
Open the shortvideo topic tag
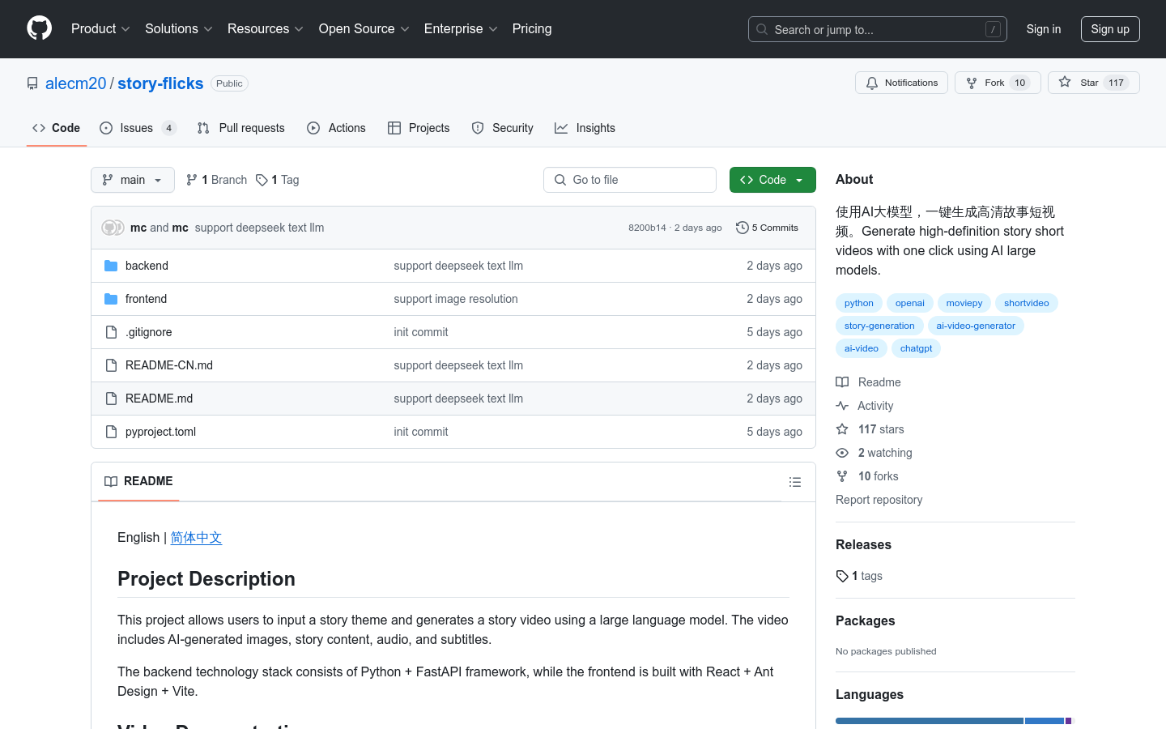tap(1027, 303)
